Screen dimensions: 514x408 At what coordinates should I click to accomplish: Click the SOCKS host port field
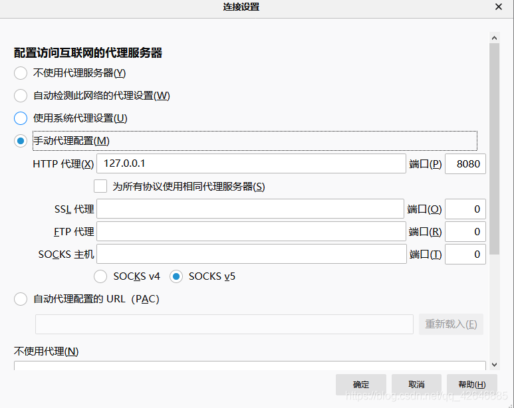pos(465,254)
